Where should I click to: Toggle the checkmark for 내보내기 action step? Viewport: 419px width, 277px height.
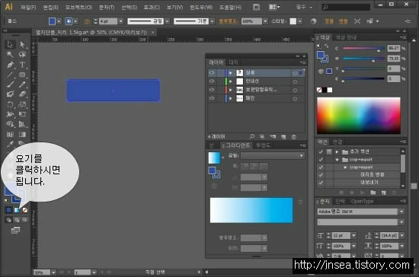tap(321, 183)
